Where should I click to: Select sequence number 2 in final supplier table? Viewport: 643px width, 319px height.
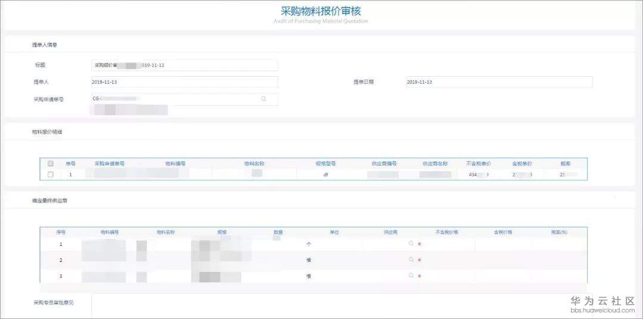point(61,260)
